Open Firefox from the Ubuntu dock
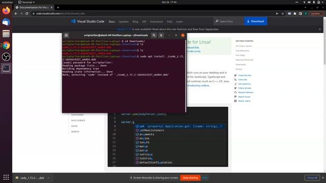The height and width of the screenshot is (183, 326). coord(6,10)
